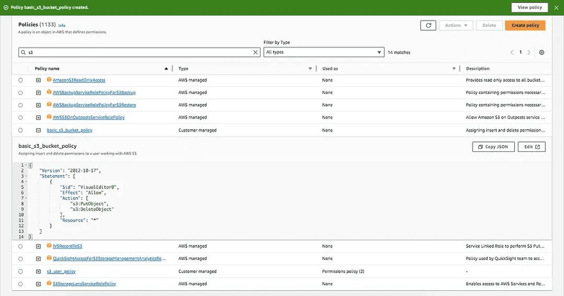Open the AWSS3OnOutpostsServiceRolePolicy link
Viewport: 564px width, 296px height.
[88, 117]
